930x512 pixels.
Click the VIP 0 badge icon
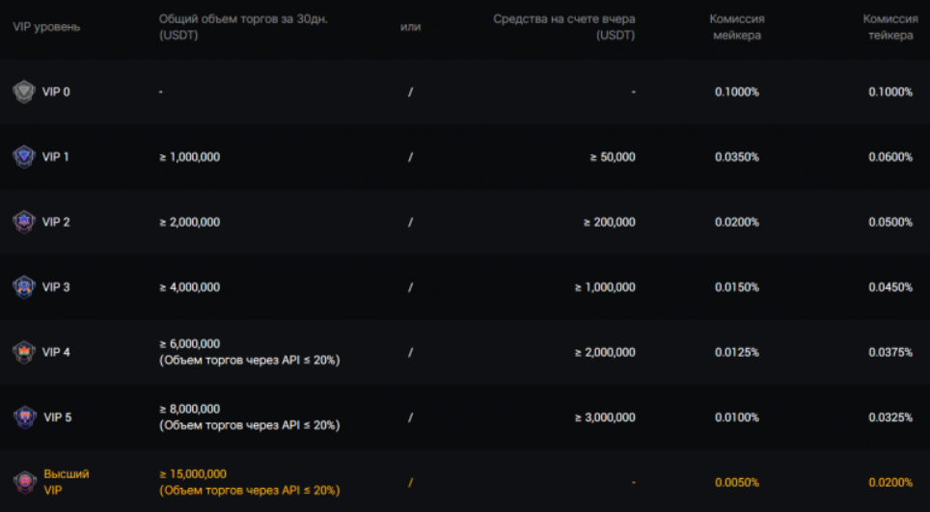tap(24, 92)
